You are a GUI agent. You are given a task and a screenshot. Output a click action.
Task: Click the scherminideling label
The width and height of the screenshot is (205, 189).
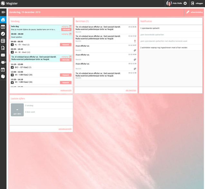[x=197, y=12]
